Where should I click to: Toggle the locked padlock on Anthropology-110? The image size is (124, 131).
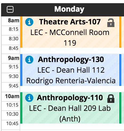[x=111, y=99]
